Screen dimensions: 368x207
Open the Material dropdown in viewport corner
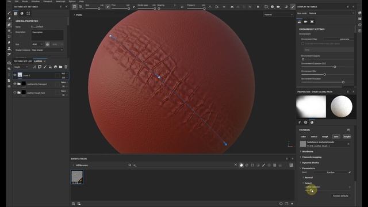[x=278, y=14]
